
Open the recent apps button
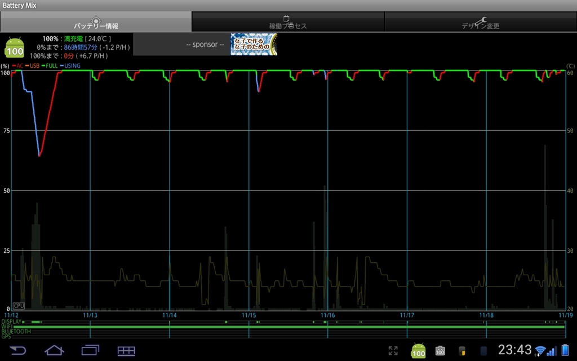tap(90, 350)
